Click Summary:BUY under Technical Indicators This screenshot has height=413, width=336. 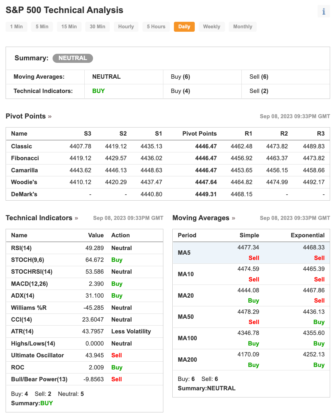tap(32, 403)
